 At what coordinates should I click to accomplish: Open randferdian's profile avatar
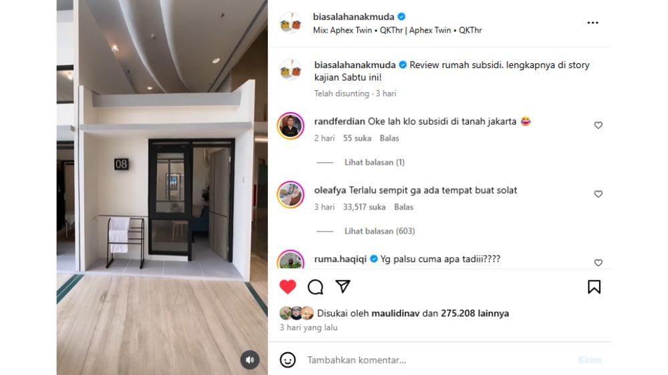291,126
